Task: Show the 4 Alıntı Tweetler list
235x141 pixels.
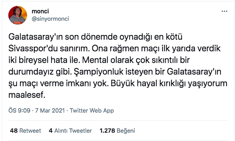Action: (x=70, y=131)
